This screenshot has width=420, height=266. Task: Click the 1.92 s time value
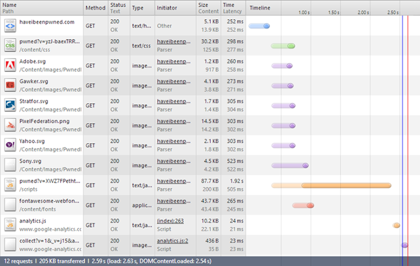click(237, 181)
